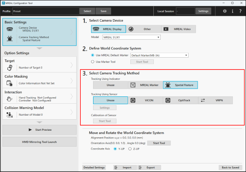Click the webcam icon next to Other
Viewport: 246px width, 172px height.
pos(131,29)
